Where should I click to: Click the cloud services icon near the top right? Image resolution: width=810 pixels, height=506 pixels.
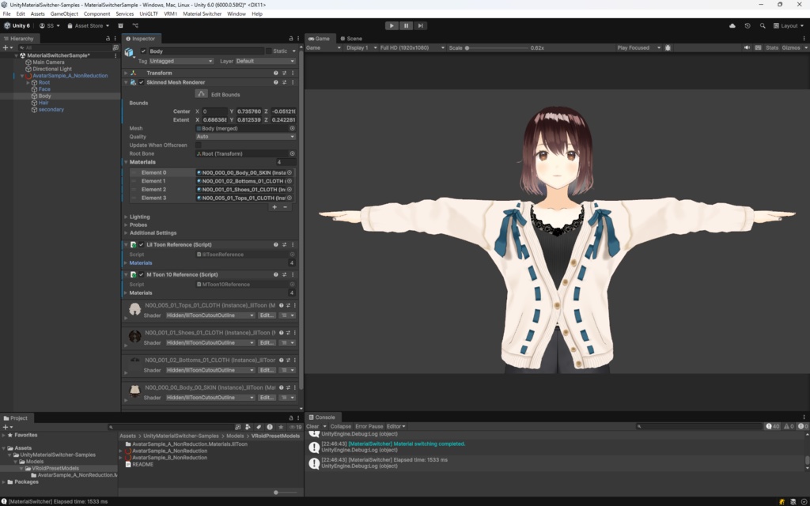pos(732,25)
